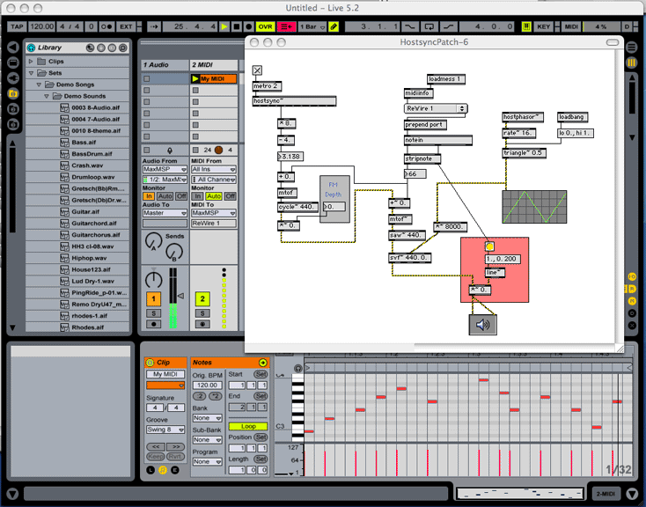Viewport: 646px width, 507px height.
Task: Click the loadbang object in patch
Action: 572,117
